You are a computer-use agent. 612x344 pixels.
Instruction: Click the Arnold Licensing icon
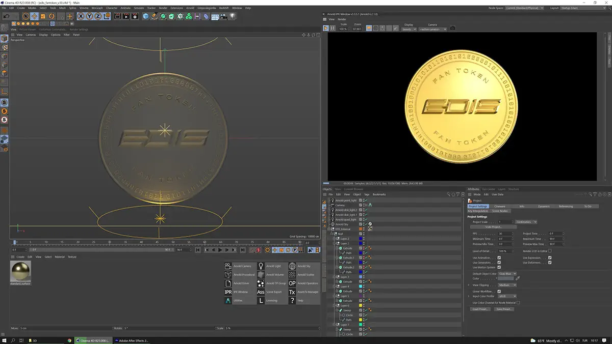tap(261, 301)
